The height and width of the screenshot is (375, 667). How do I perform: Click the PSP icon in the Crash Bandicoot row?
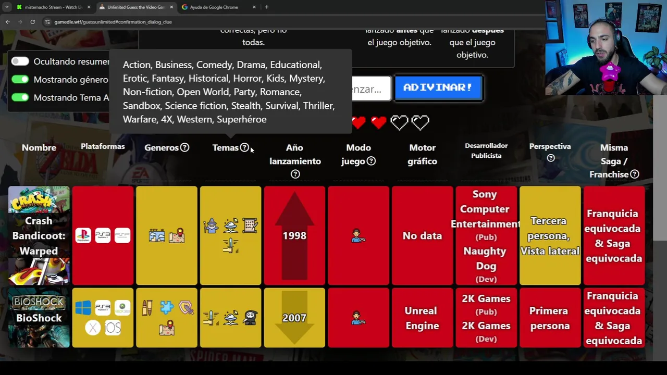pyautogui.click(x=122, y=235)
